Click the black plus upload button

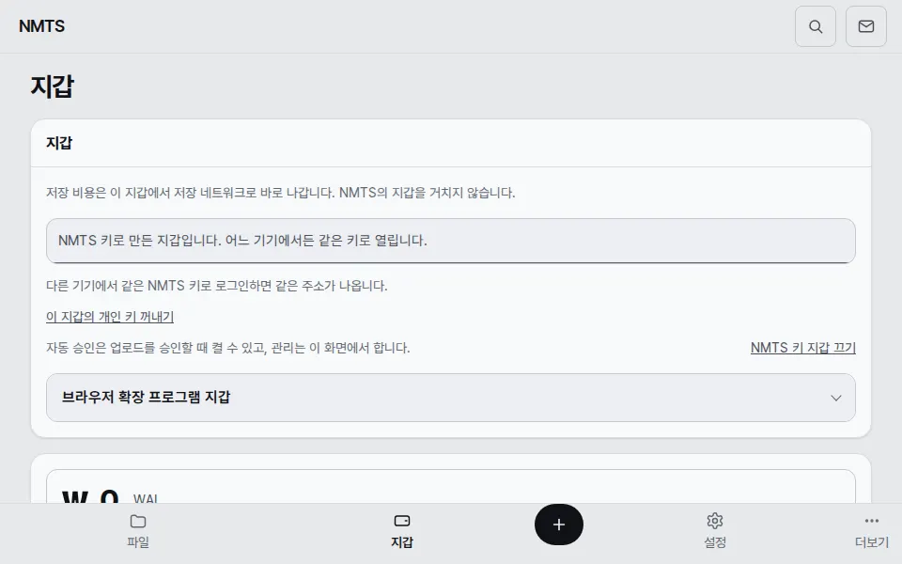coord(558,525)
